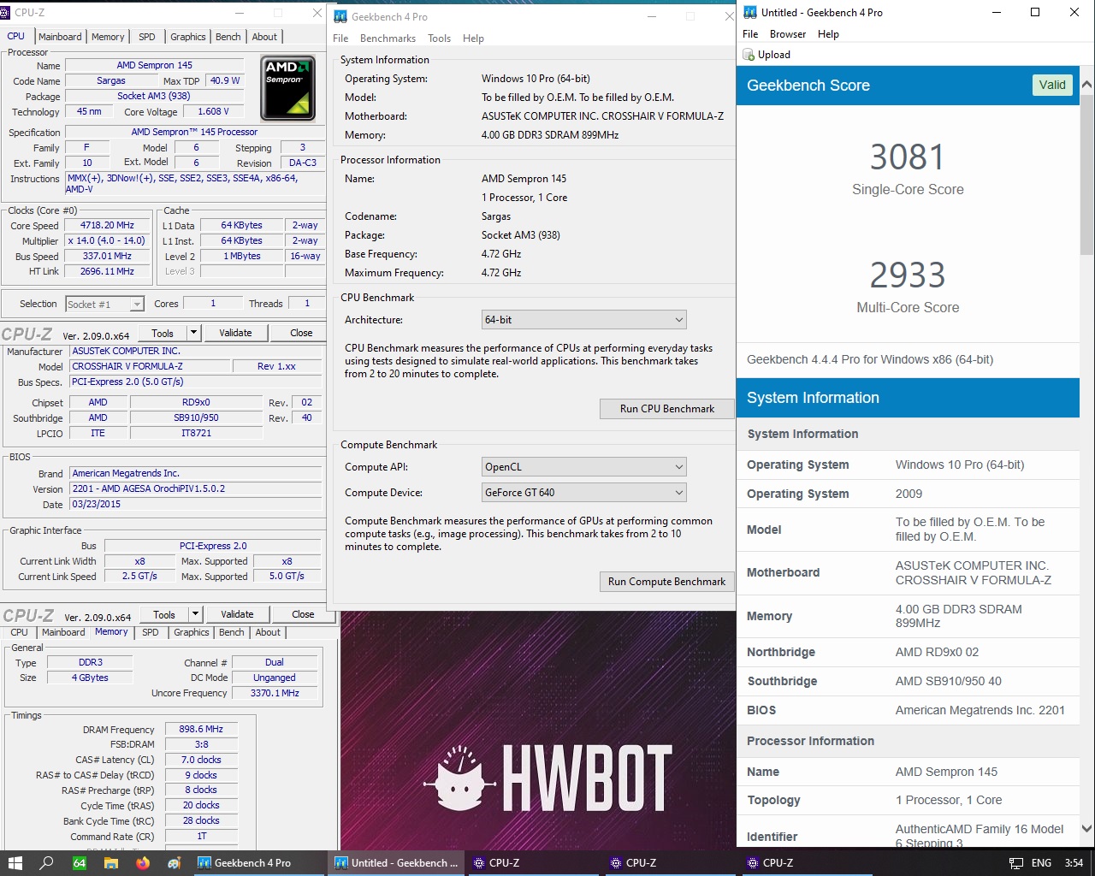Launch Firefox from the taskbar

142,862
